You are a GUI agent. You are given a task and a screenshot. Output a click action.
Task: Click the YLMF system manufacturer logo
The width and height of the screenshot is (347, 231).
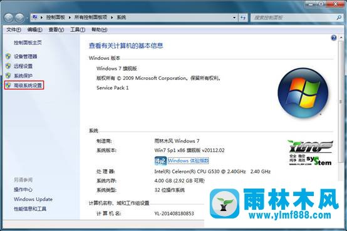[310, 153]
